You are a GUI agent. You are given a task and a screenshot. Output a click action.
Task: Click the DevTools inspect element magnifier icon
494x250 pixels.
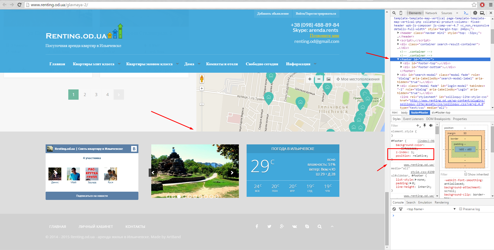(394, 13)
